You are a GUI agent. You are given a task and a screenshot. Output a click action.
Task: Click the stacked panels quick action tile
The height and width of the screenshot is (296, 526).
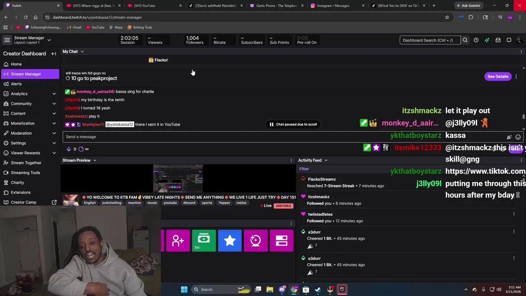281,240
